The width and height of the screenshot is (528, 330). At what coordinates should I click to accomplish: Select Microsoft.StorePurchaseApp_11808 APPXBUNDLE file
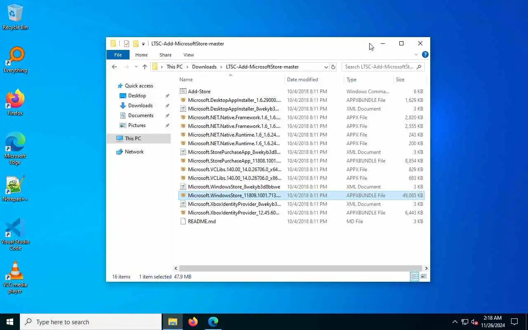[302, 161]
